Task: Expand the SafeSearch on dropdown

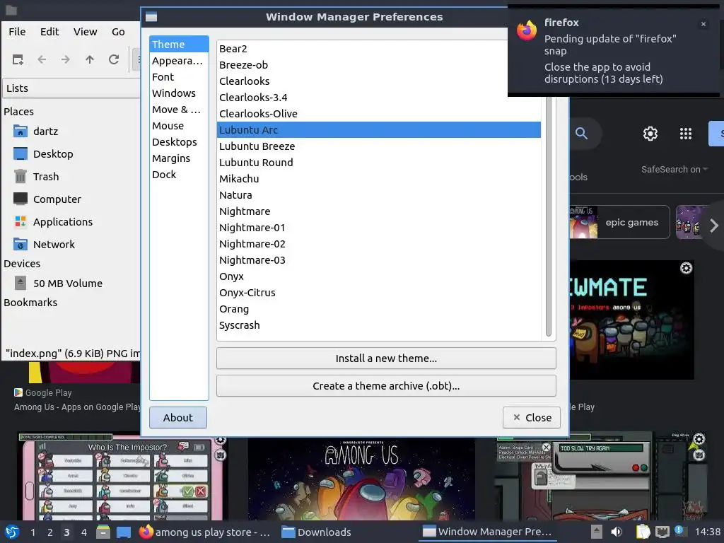Action: coord(674,170)
